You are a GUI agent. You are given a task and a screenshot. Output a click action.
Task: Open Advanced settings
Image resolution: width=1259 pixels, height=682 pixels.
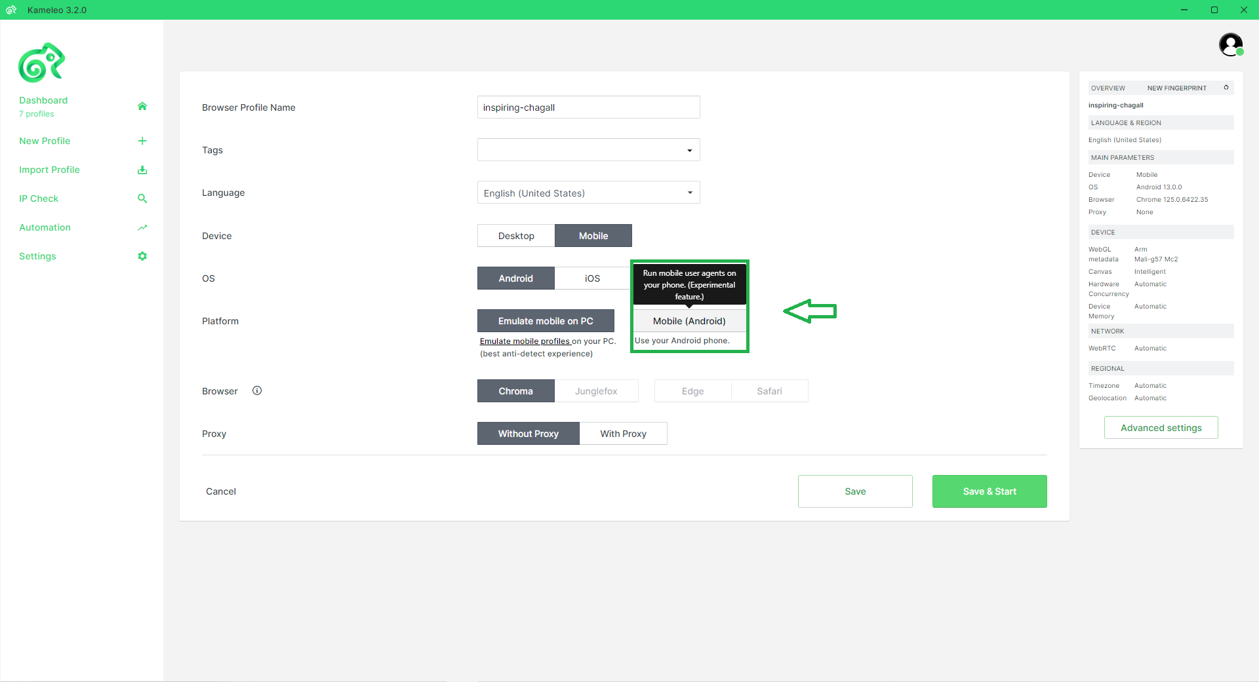point(1161,428)
